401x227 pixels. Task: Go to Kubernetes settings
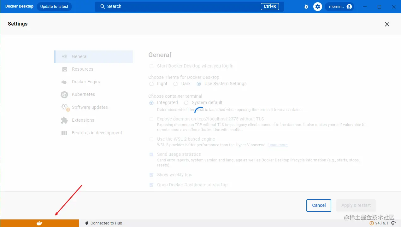[x=94, y=95]
